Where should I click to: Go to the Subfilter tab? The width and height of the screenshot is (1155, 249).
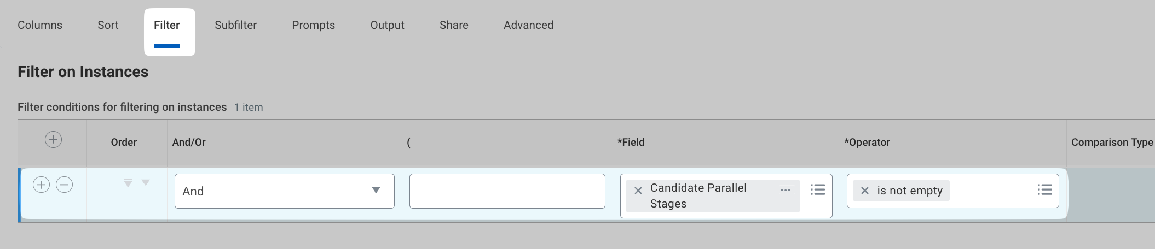235,25
